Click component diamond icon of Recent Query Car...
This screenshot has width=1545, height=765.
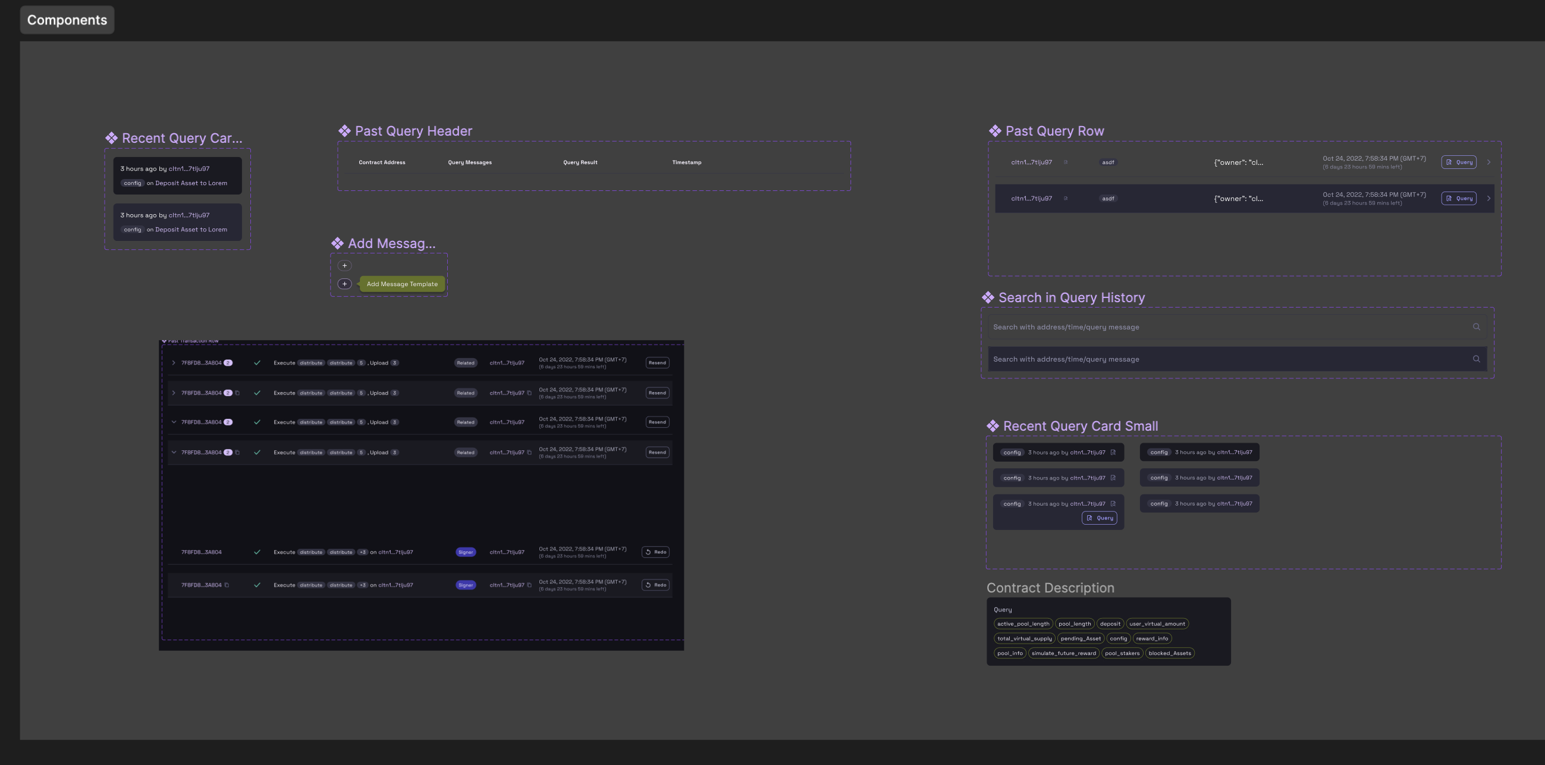coord(112,138)
